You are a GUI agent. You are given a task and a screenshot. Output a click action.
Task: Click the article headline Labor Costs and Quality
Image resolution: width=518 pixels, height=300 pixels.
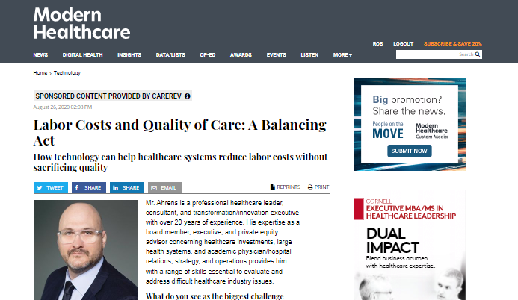(x=180, y=132)
